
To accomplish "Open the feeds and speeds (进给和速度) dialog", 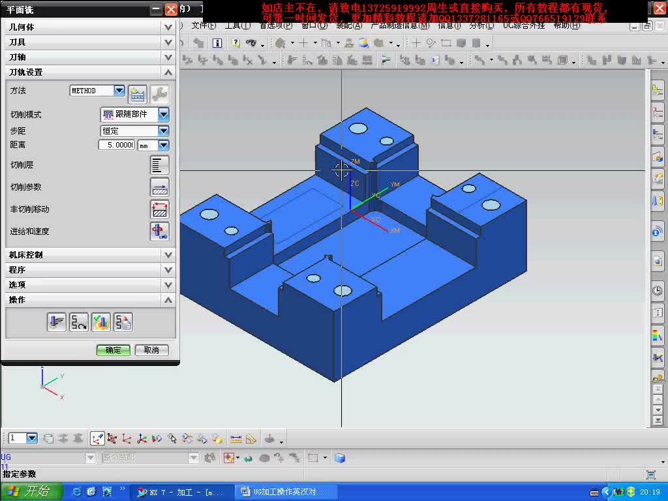I will tap(160, 232).
